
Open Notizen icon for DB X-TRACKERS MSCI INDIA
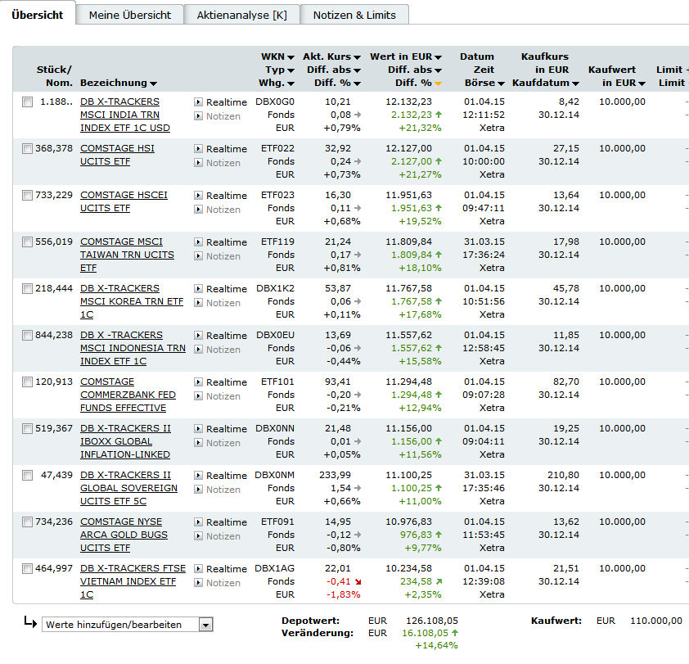pyautogui.click(x=198, y=116)
